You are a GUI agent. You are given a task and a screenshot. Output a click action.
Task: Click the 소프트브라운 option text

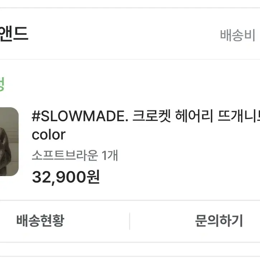[65, 155]
